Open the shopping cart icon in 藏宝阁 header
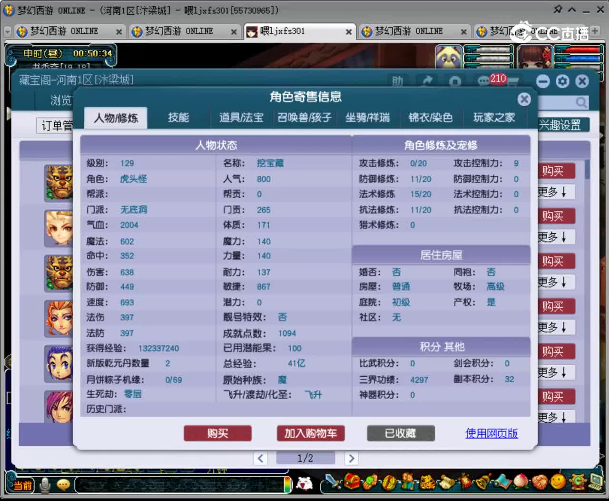The width and height of the screenshot is (609, 501). point(513,82)
